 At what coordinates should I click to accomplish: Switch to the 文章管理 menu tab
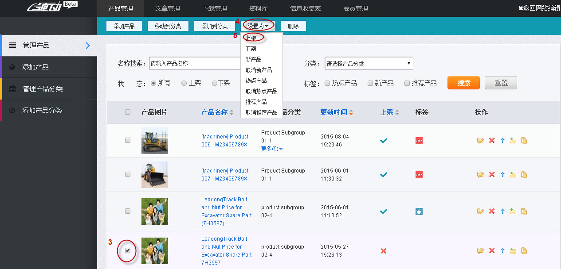click(x=167, y=8)
